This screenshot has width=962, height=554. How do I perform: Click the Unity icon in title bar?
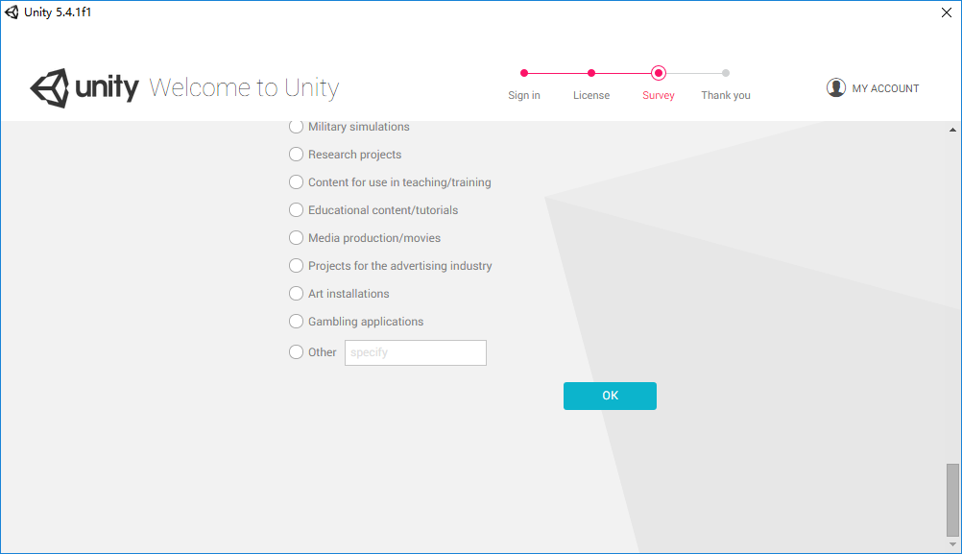12,12
